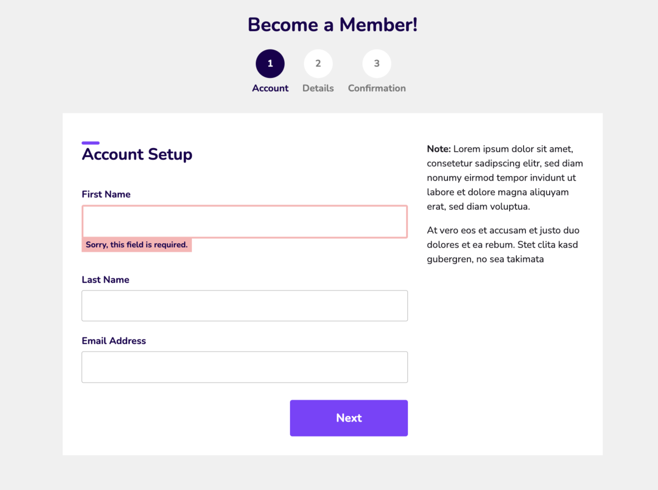This screenshot has width=658, height=490.
Task: Click the step 3 Confirmation circle
Action: 377,63
